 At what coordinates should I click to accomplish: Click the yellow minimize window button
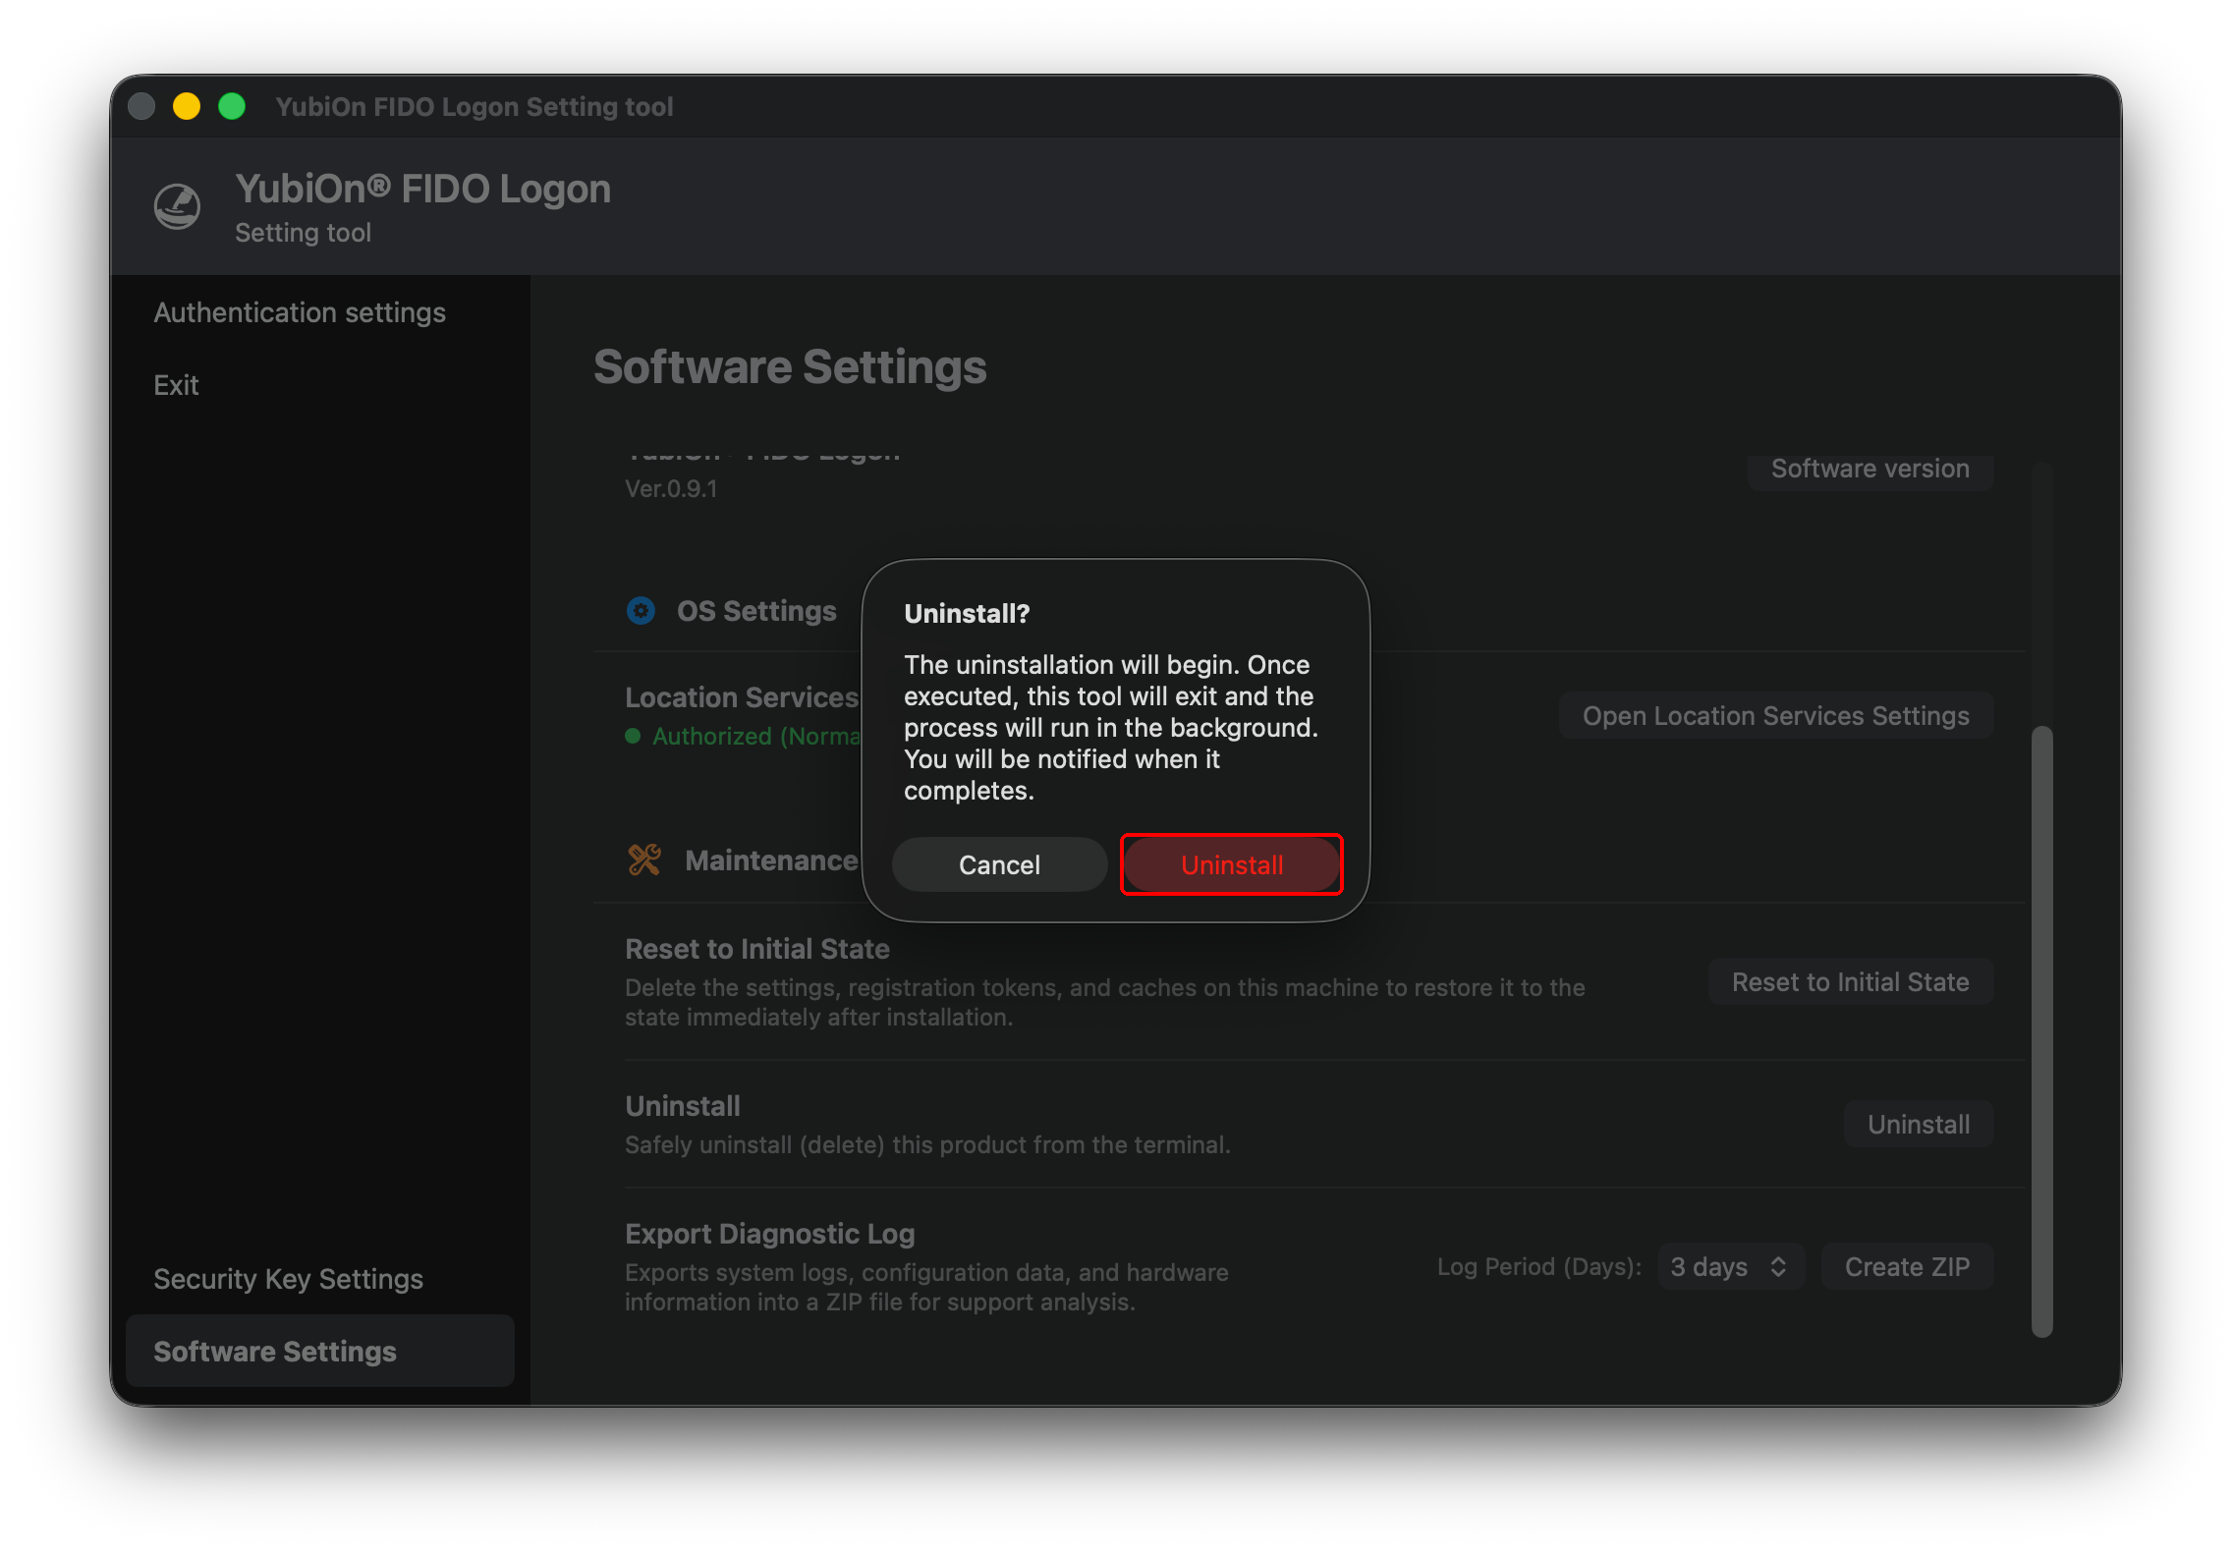click(187, 106)
